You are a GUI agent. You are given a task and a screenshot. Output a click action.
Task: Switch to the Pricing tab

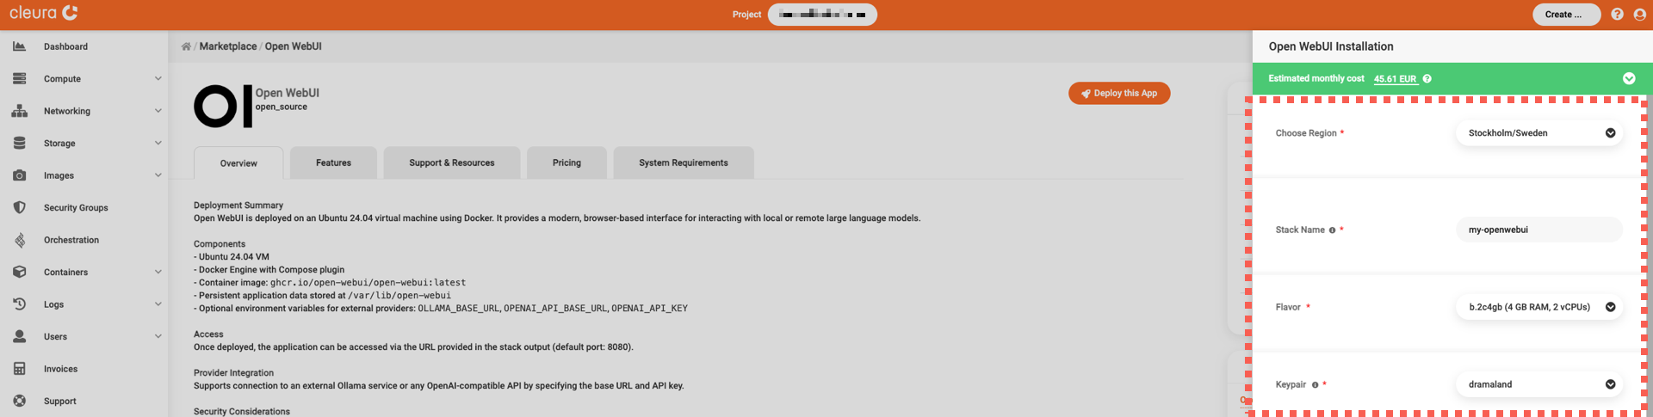point(566,163)
